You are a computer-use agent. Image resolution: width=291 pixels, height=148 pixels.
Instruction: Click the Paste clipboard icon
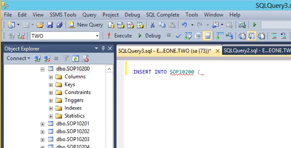pos(172,25)
